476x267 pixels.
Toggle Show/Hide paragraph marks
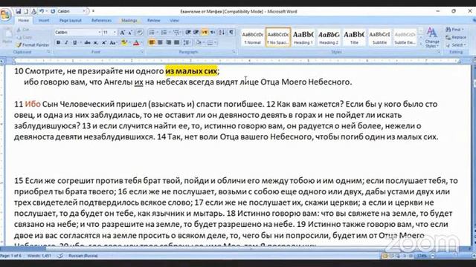pos(231,33)
